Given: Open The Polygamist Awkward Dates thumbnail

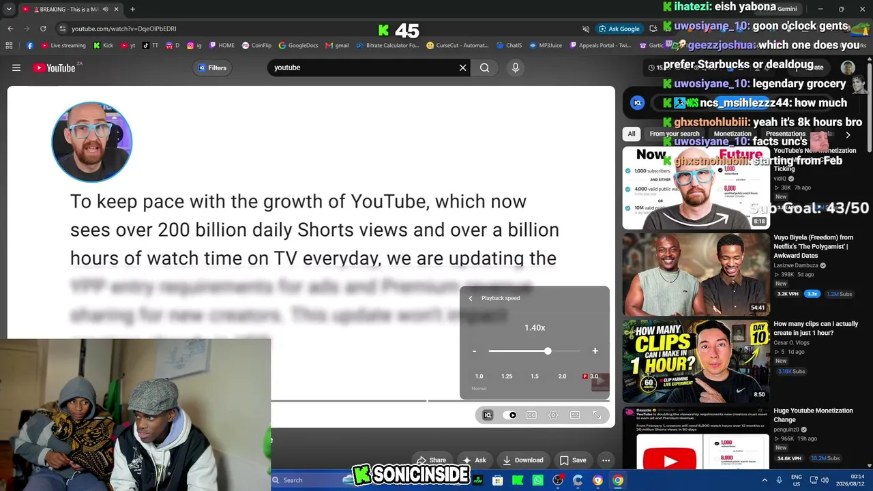Looking at the screenshot, I should pyautogui.click(x=696, y=274).
